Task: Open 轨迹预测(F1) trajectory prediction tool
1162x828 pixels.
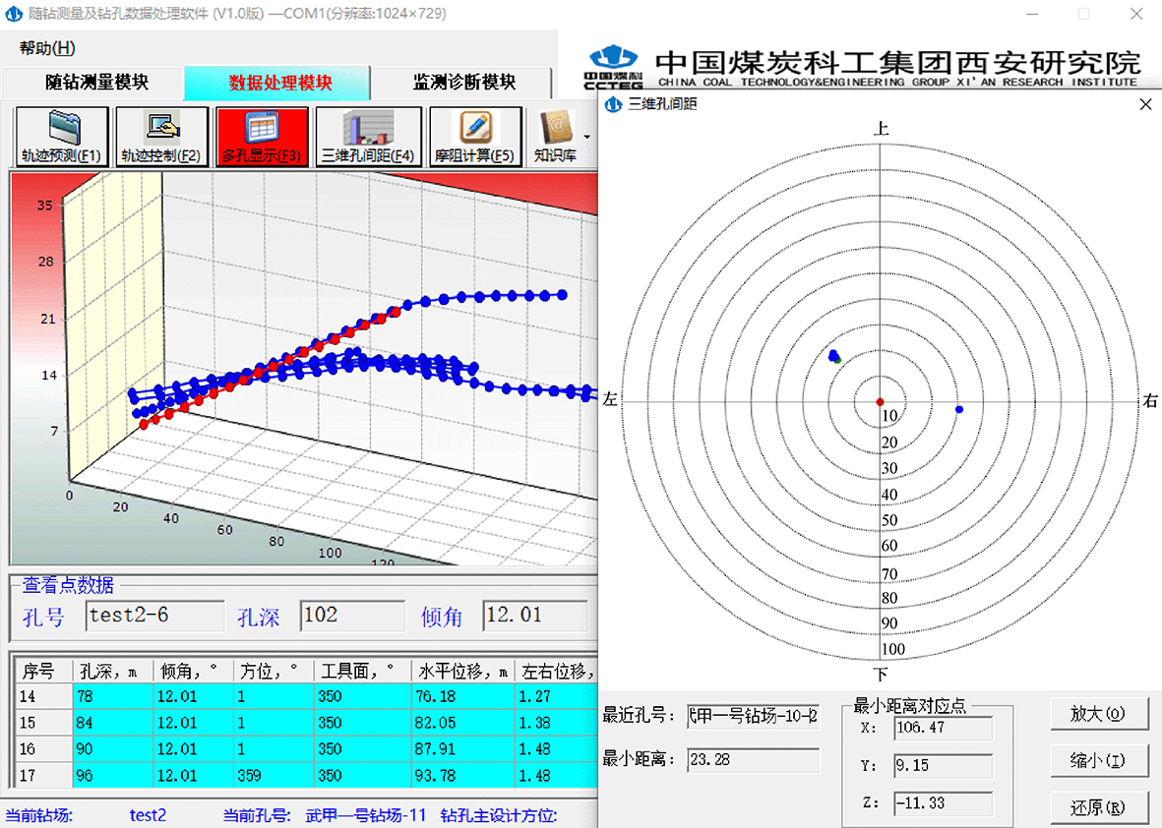Action: [61, 137]
